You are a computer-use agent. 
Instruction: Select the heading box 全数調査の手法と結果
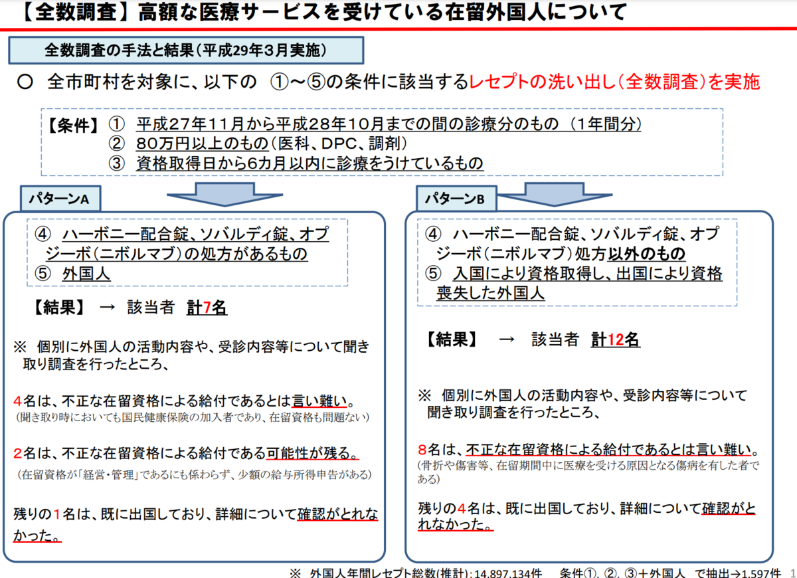(x=186, y=50)
